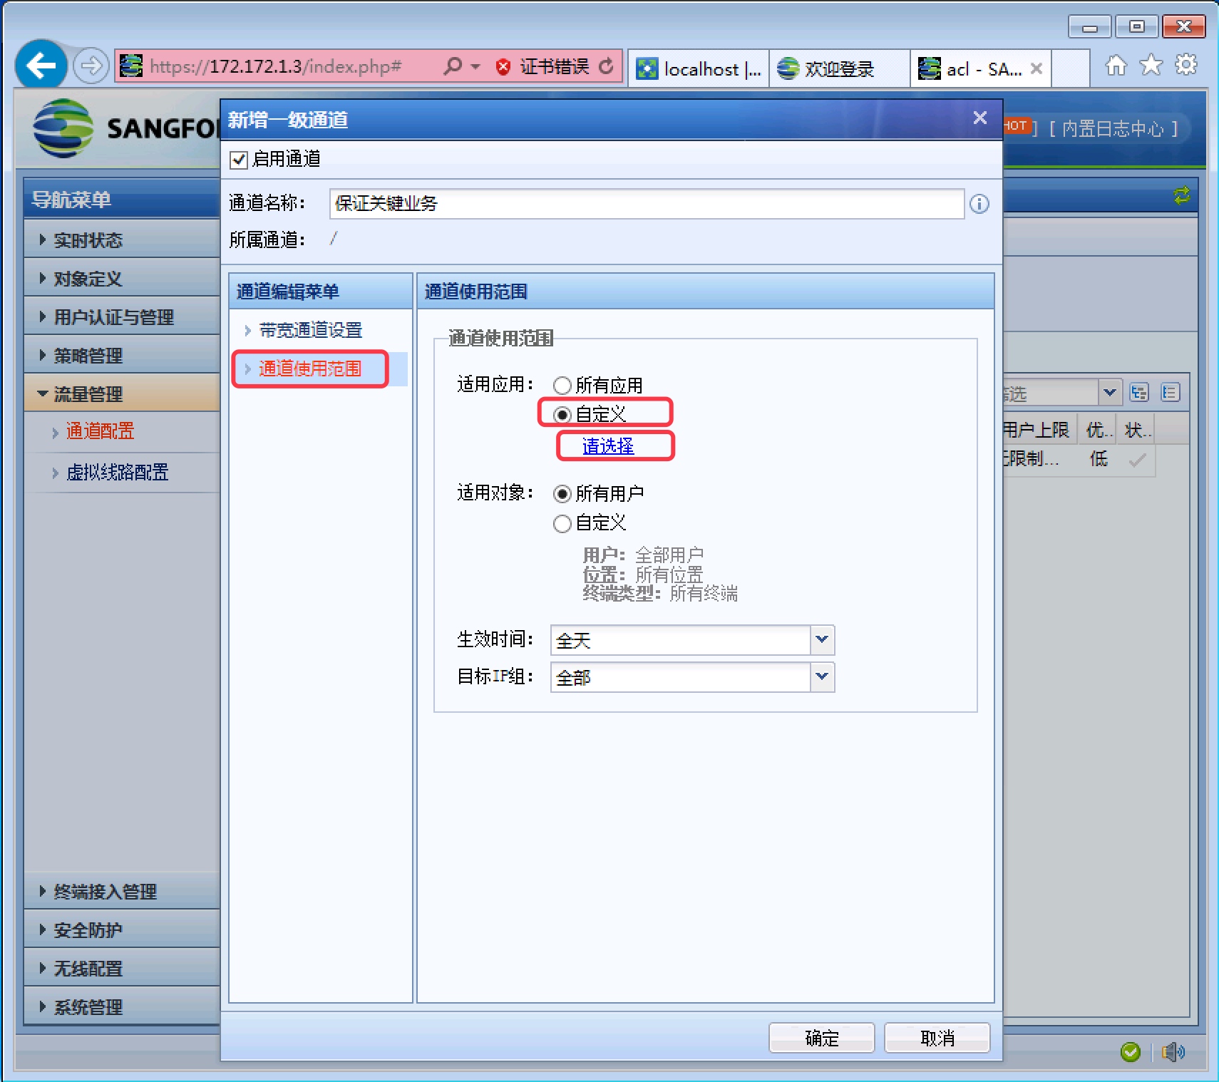This screenshot has height=1082, width=1219.
Task: Click the list view icon in background toolbar
Action: [x=1170, y=392]
